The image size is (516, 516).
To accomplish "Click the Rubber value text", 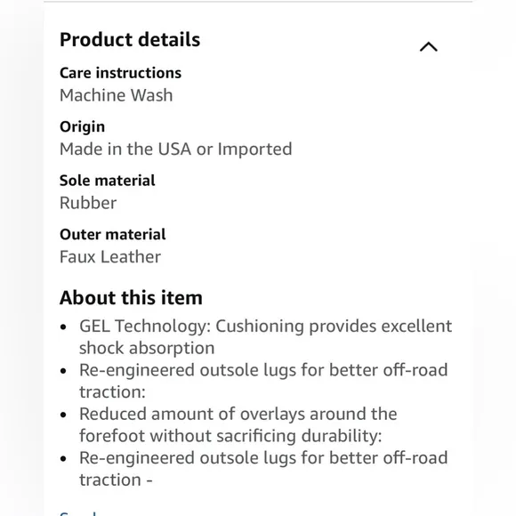I will click(88, 203).
